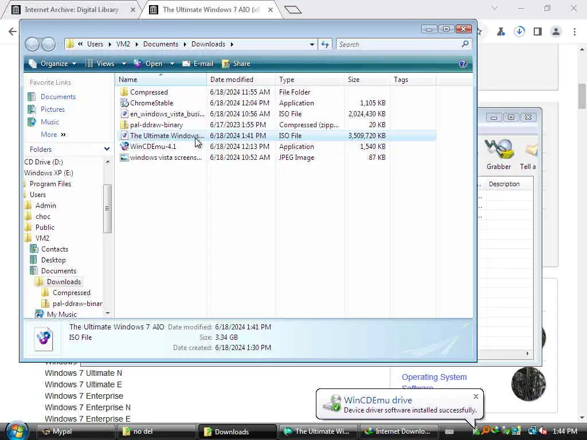Collapse the Folders pane
The width and height of the screenshot is (587, 440).
point(107,149)
